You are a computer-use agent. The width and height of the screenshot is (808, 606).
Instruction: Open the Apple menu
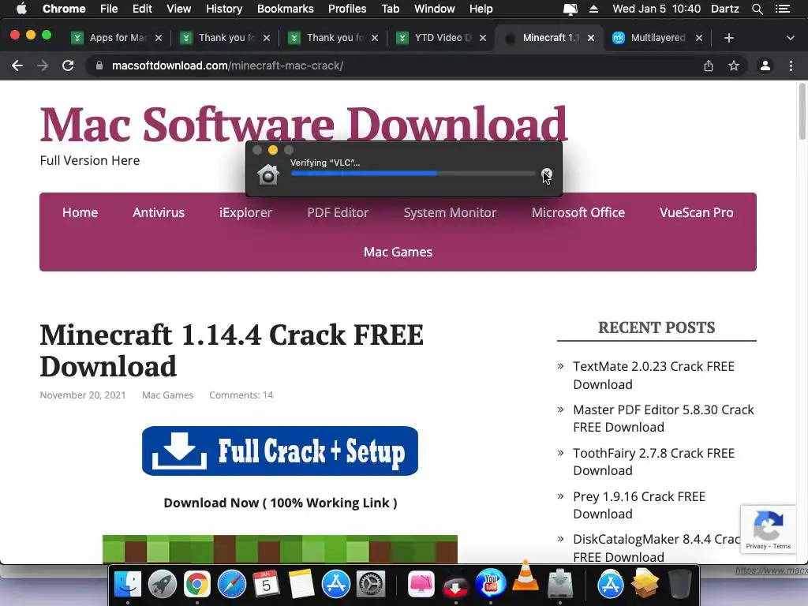point(21,9)
